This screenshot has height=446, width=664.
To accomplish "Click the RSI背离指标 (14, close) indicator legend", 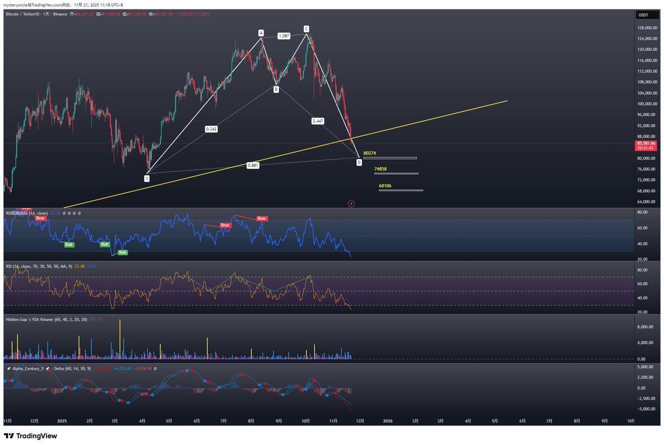I will 27,213.
